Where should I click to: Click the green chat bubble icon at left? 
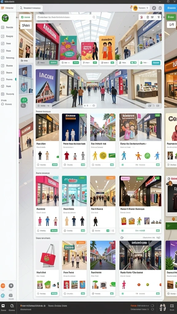click(24, 100)
